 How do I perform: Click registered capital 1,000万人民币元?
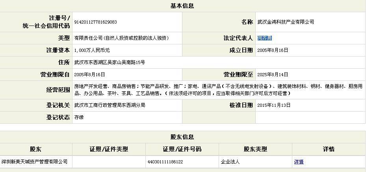coord(92,50)
